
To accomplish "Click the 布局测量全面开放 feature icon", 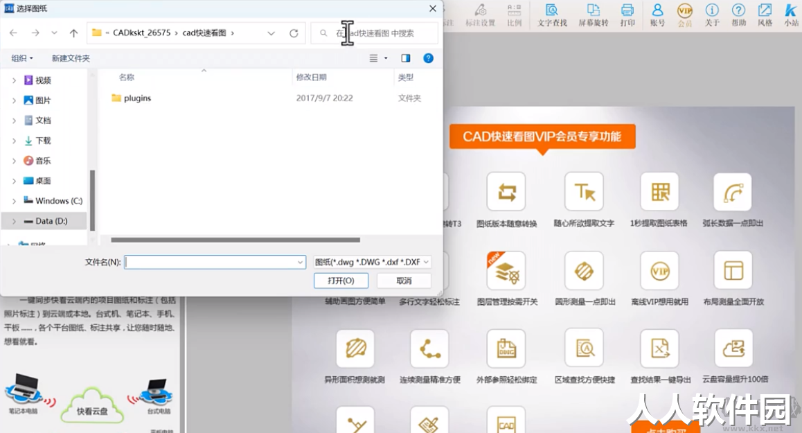I will pos(733,270).
